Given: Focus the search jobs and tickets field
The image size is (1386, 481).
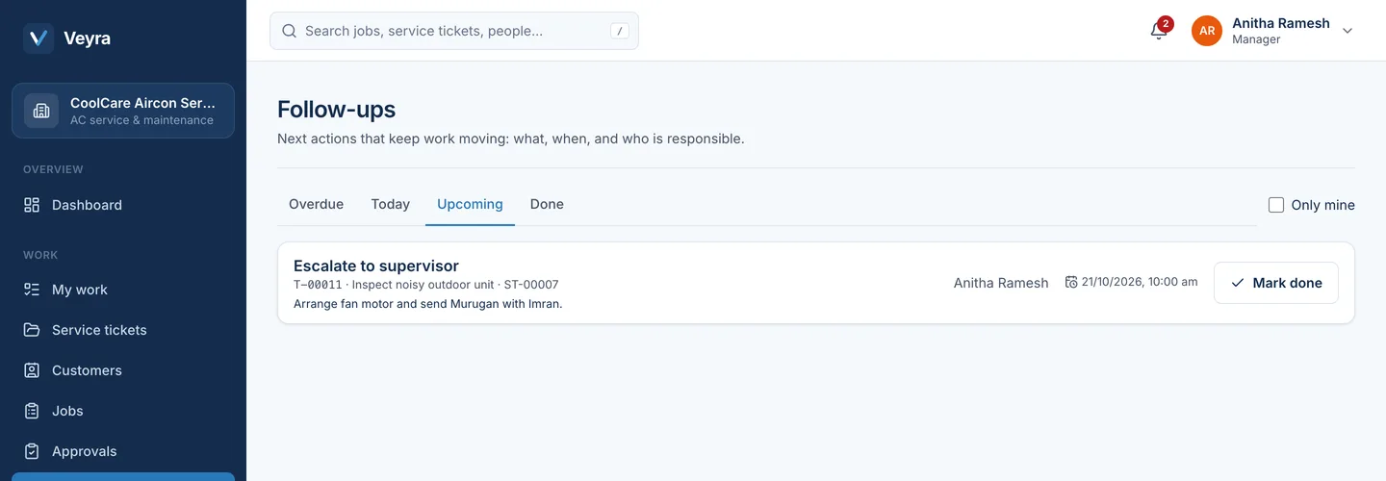Looking at the screenshot, I should click(454, 31).
